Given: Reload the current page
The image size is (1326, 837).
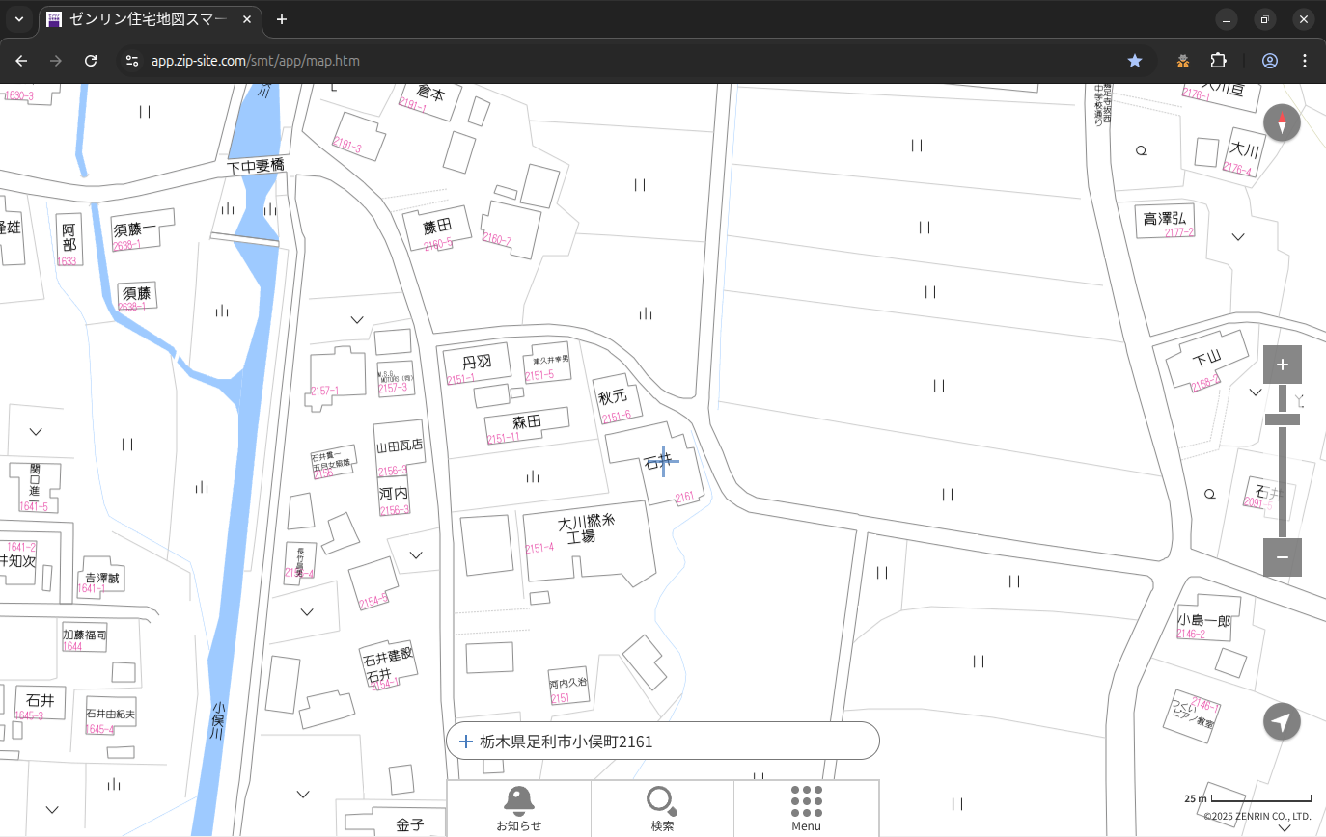Looking at the screenshot, I should tap(91, 61).
